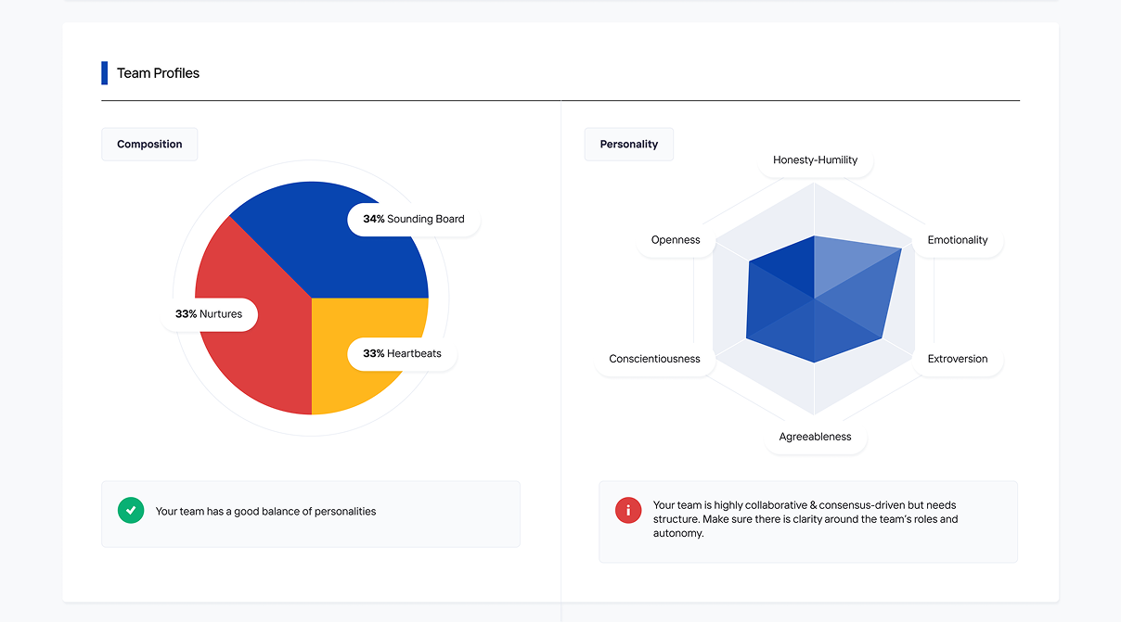Click the green checkmark icon

pyautogui.click(x=131, y=511)
